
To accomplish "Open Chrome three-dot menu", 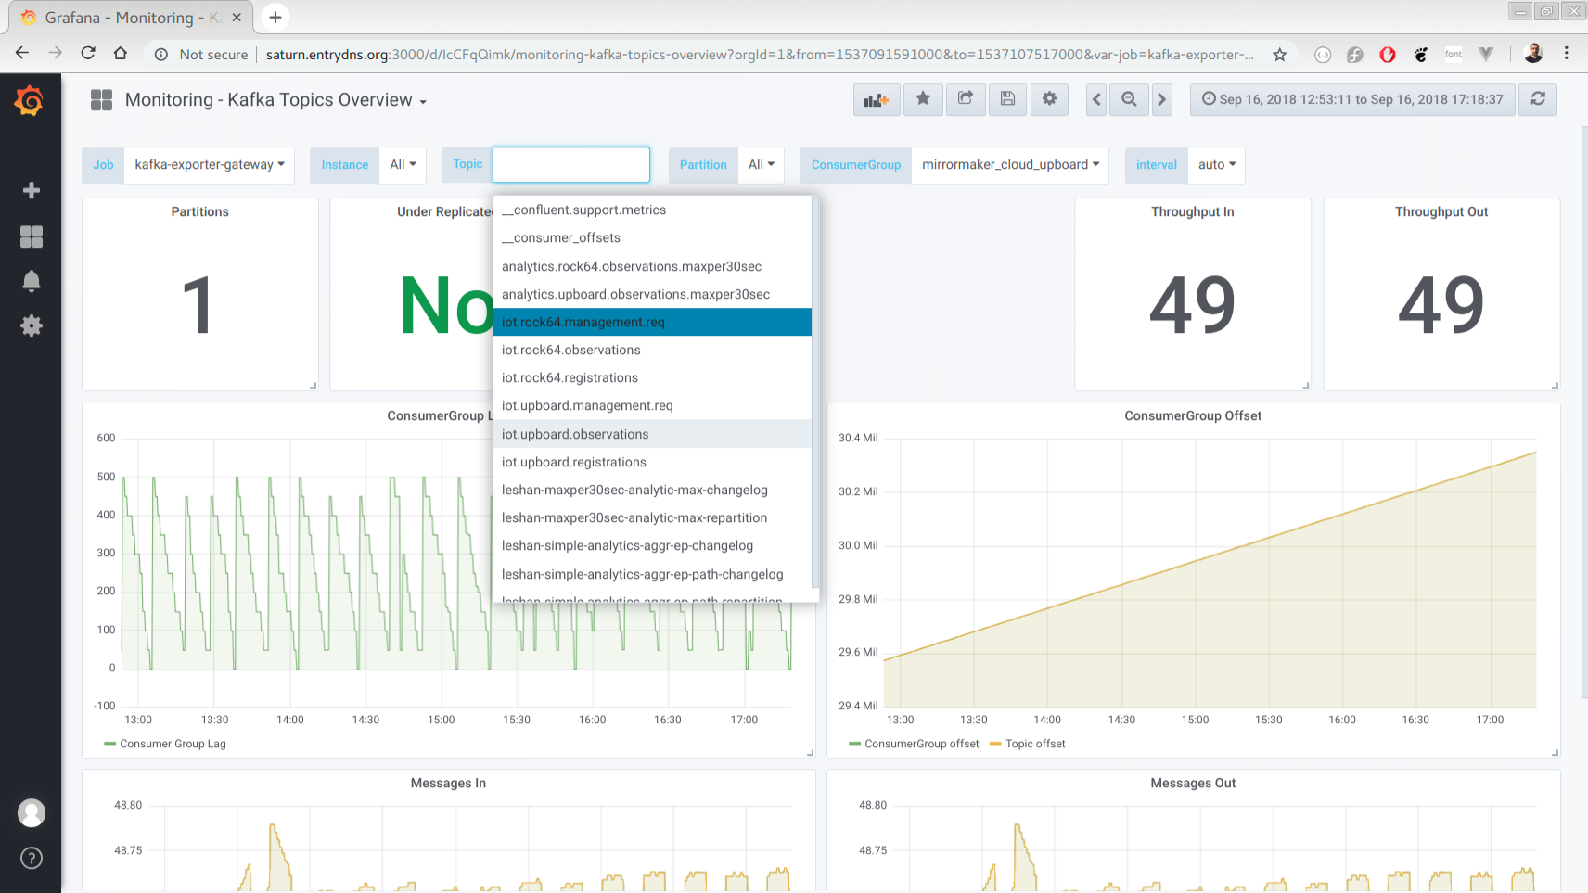I will 1567,54.
